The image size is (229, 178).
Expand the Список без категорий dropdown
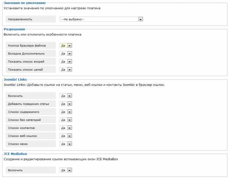point(66,120)
